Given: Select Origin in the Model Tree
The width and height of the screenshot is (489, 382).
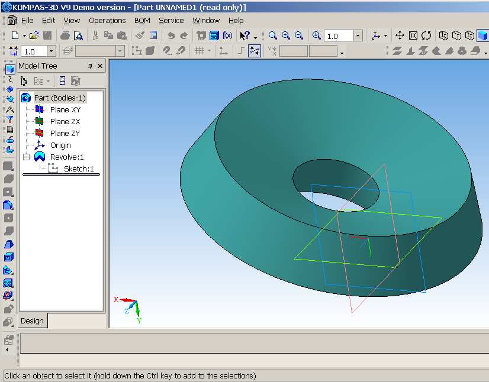Looking at the screenshot, I should coord(60,145).
